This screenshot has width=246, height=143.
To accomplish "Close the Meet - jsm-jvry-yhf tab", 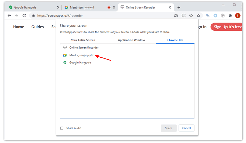I will point(114,8).
